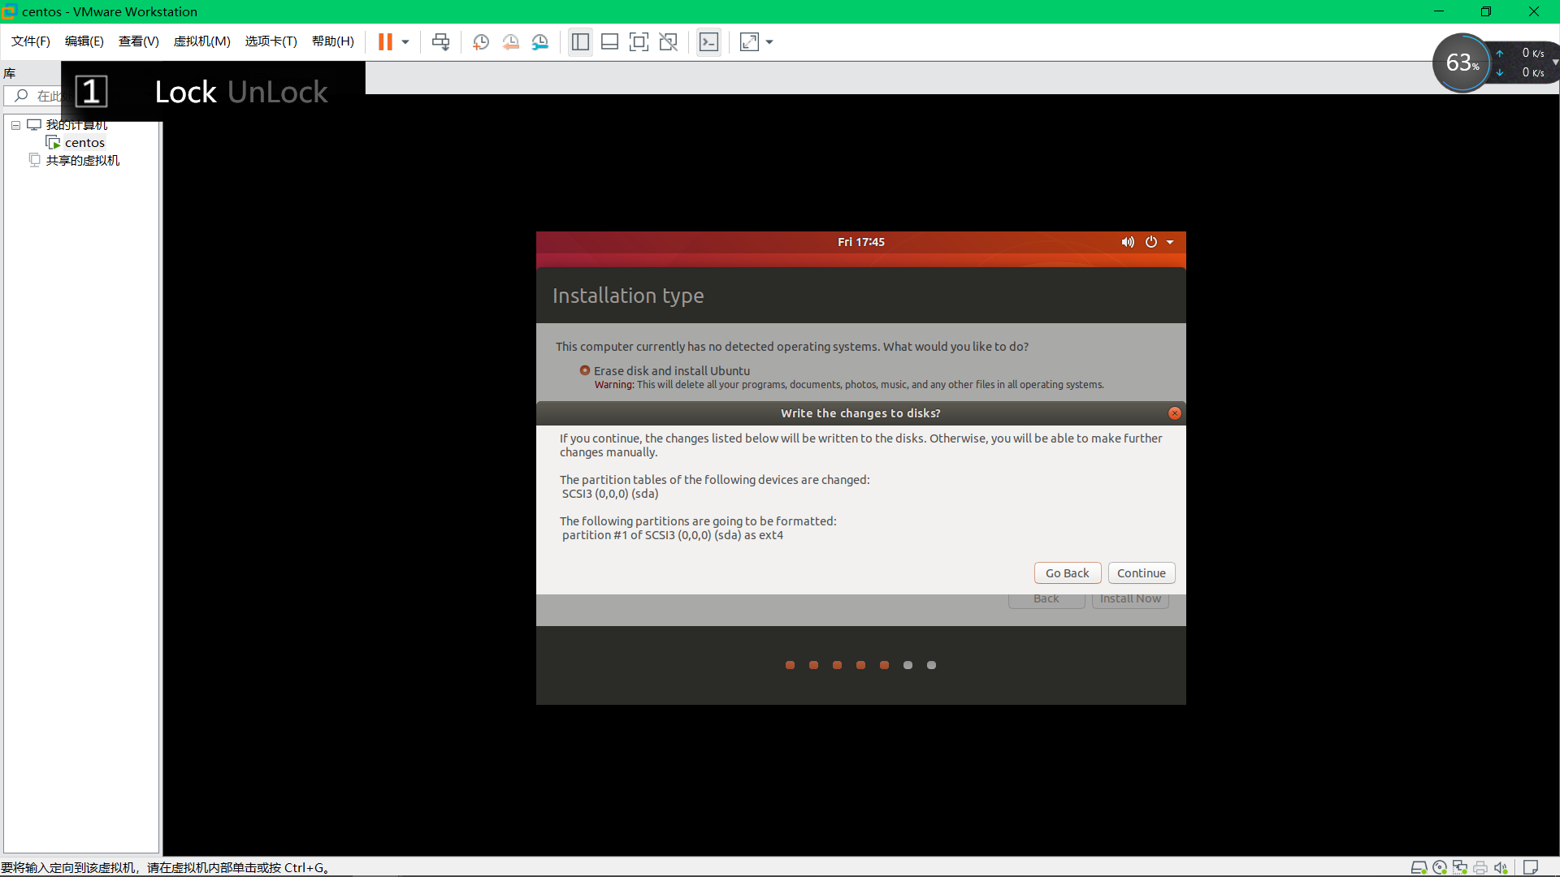Open the snapshot manager
The image size is (1560, 877).
tap(540, 42)
